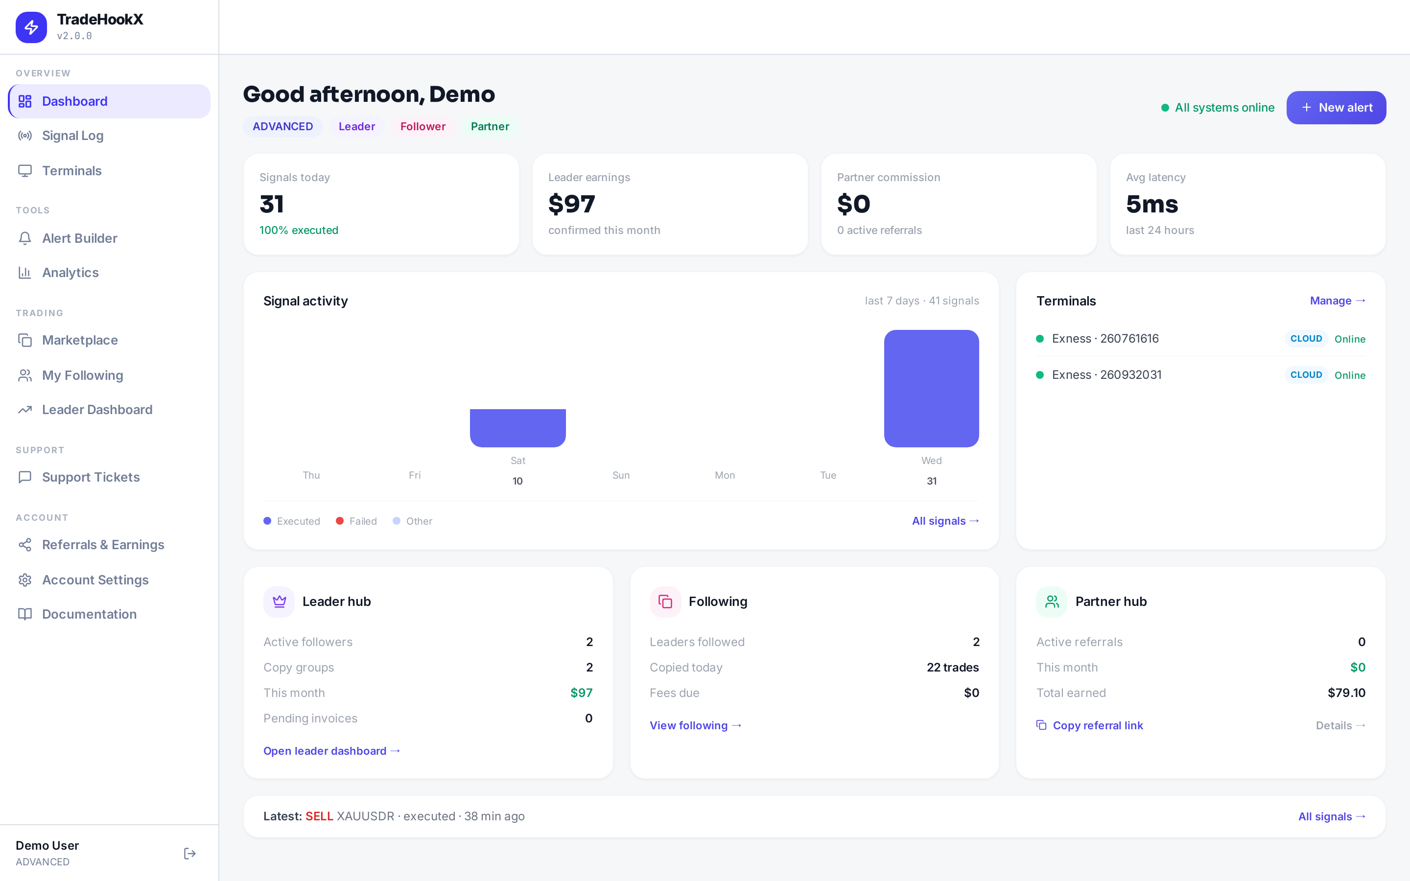The height and width of the screenshot is (881, 1410).
Task: Click the Signals today card
Action: (381, 205)
